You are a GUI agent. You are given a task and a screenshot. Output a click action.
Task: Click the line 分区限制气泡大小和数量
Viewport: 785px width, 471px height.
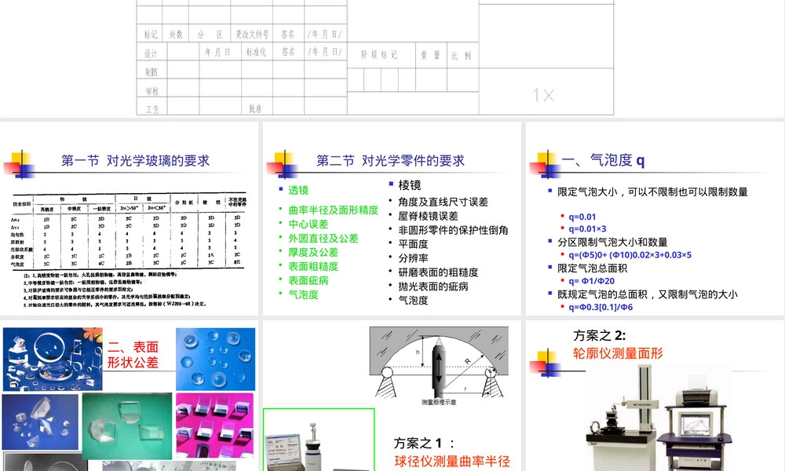point(612,243)
